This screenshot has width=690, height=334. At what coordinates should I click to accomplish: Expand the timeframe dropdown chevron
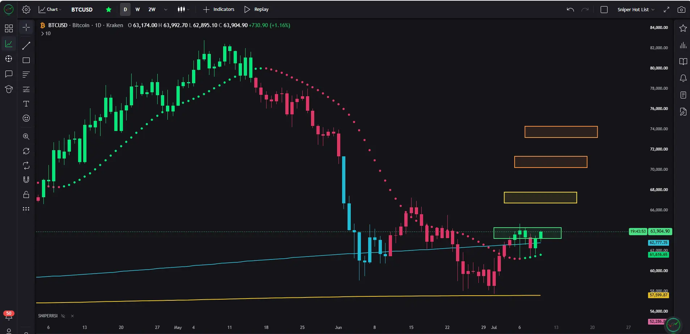click(166, 9)
